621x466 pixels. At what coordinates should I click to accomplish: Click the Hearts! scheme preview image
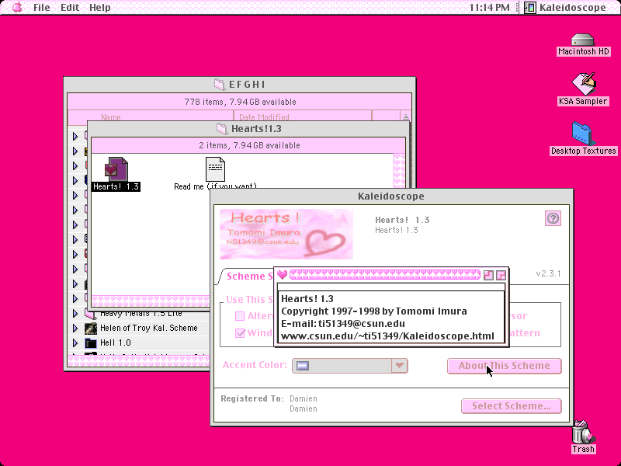[x=286, y=235]
